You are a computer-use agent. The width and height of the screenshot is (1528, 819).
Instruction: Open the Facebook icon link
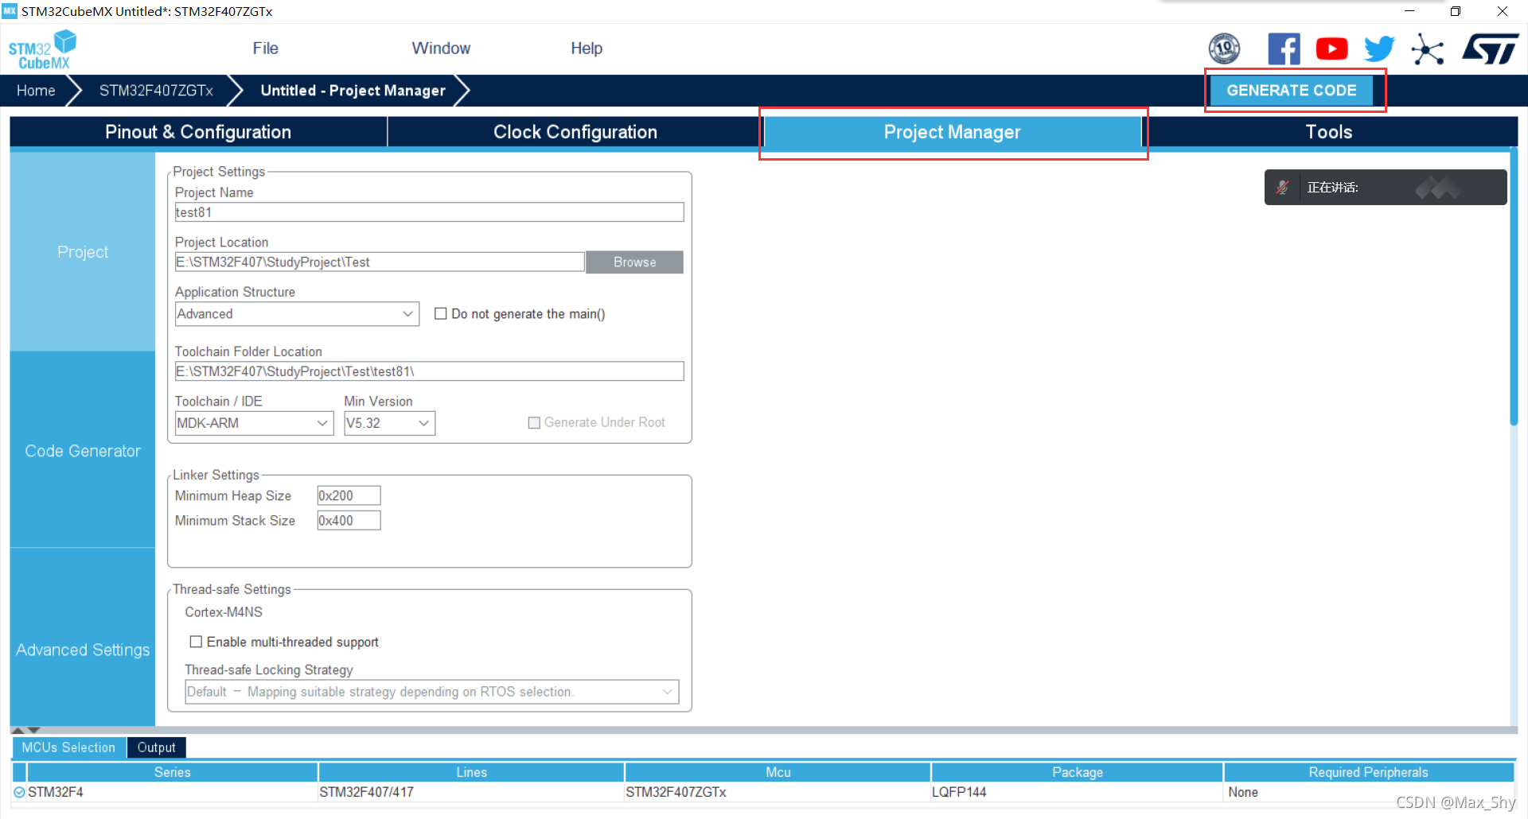1284,49
